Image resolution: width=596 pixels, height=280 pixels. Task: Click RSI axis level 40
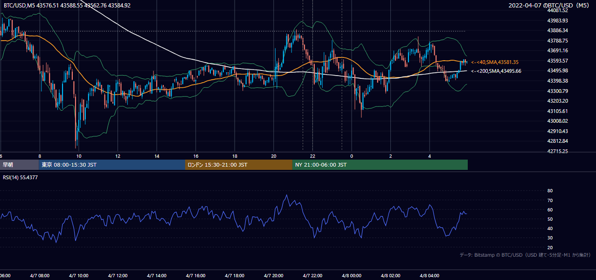550,228
